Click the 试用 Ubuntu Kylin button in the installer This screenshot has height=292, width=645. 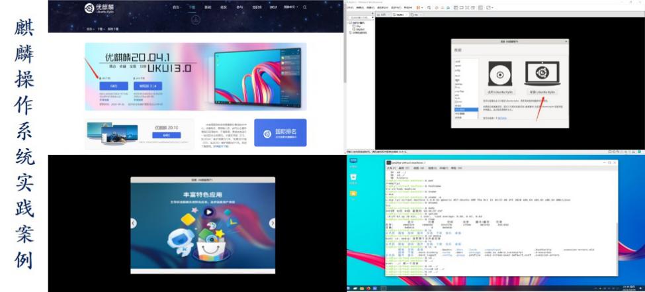[x=499, y=92]
